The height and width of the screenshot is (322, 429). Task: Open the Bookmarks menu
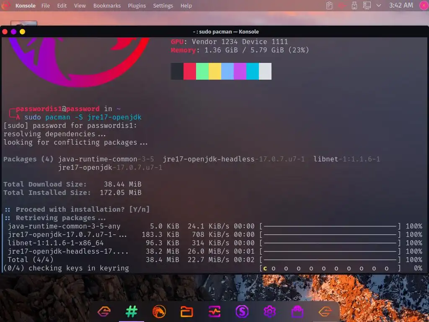click(107, 5)
